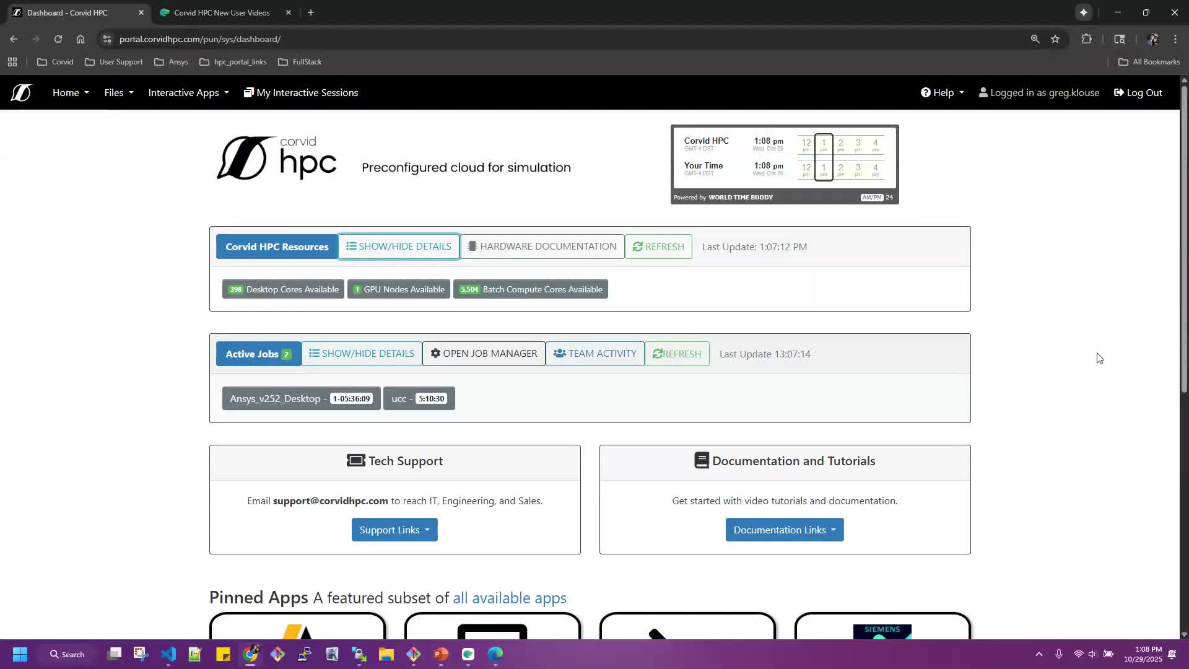Select the Ansys_v252_Desktop job
The width and height of the screenshot is (1189, 669).
pyautogui.click(x=301, y=398)
